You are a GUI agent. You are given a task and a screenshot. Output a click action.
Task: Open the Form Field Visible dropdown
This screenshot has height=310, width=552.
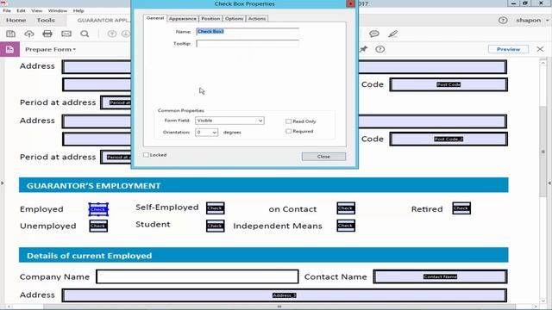tap(229, 121)
